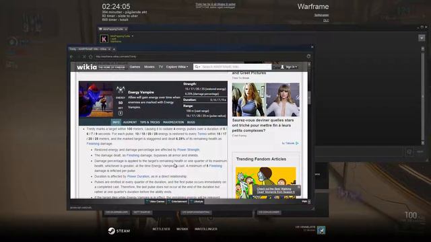
Task: Select the MAXIMIZATION tab
Action: click(174, 122)
